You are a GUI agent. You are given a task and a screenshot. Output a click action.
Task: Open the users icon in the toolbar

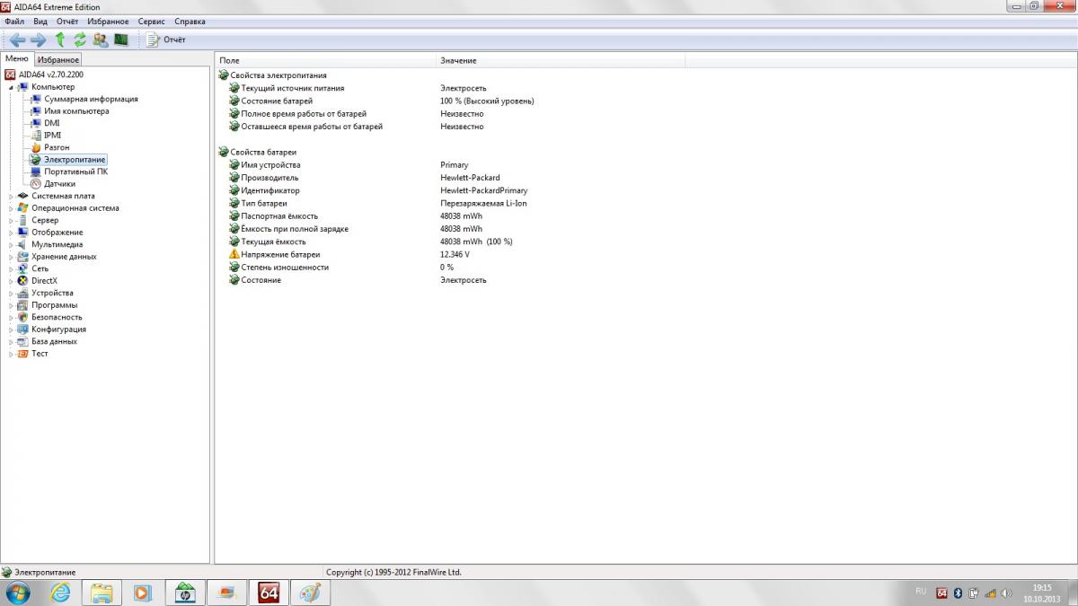coord(100,40)
